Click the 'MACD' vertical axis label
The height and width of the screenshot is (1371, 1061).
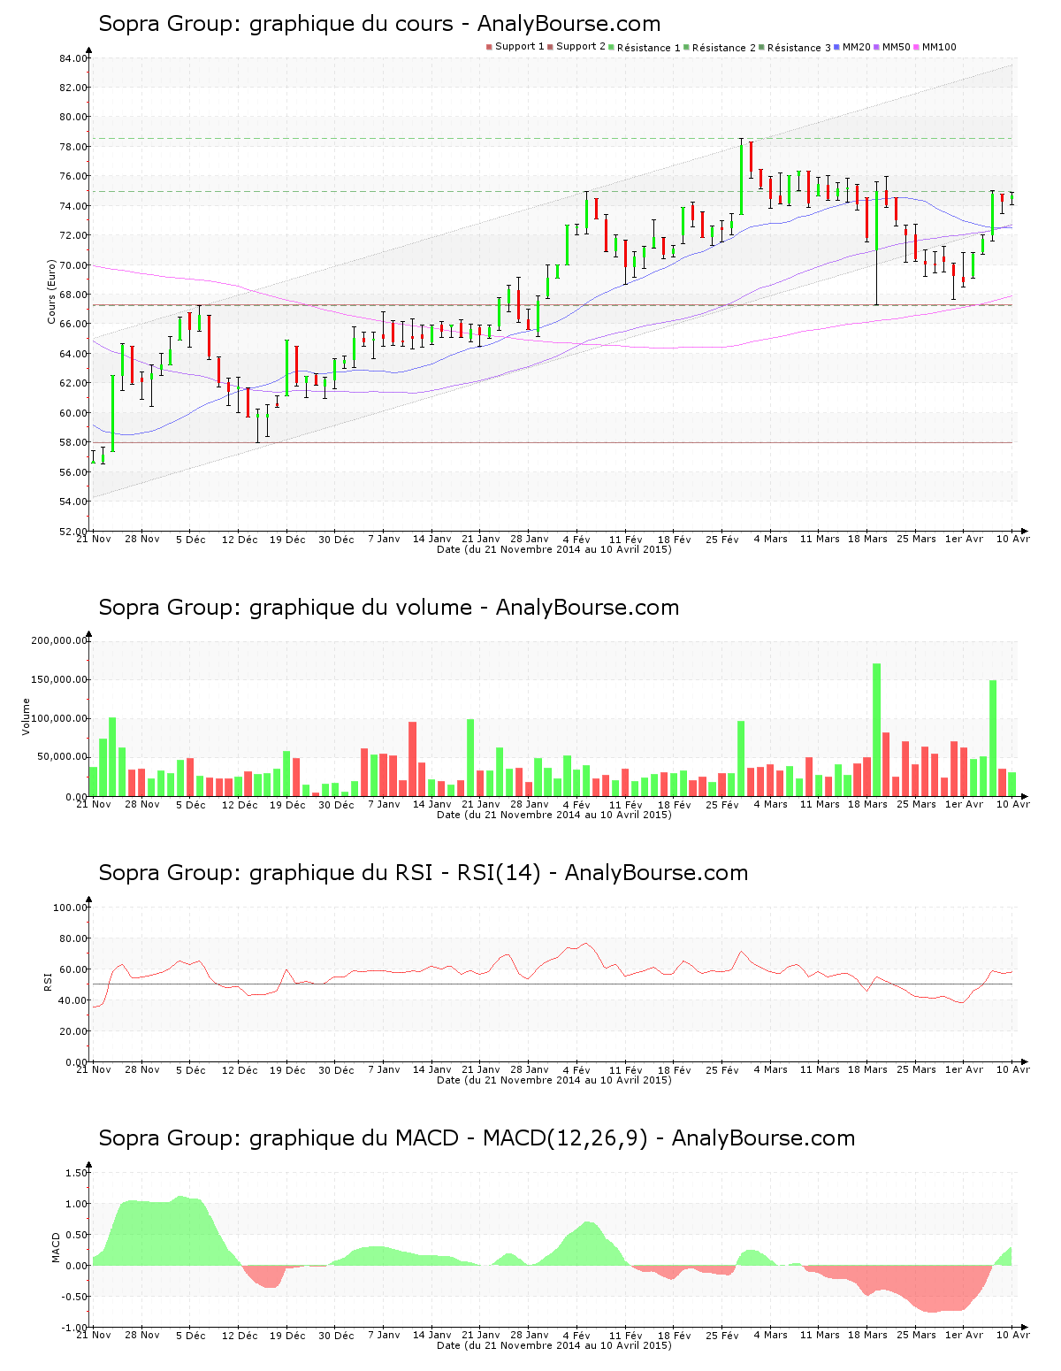(56, 1247)
